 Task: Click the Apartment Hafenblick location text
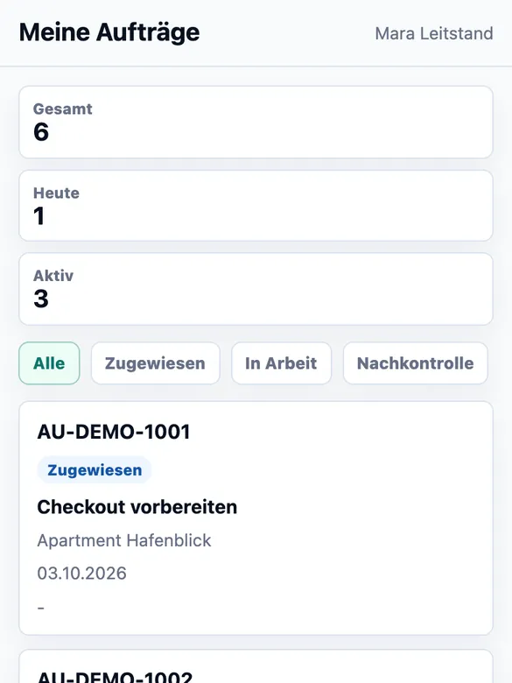[x=124, y=540]
